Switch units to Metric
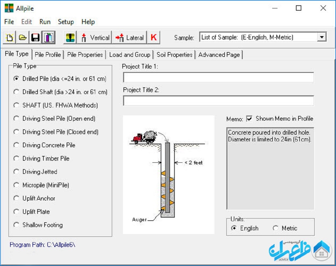The height and width of the screenshot is (266, 336). (285, 228)
